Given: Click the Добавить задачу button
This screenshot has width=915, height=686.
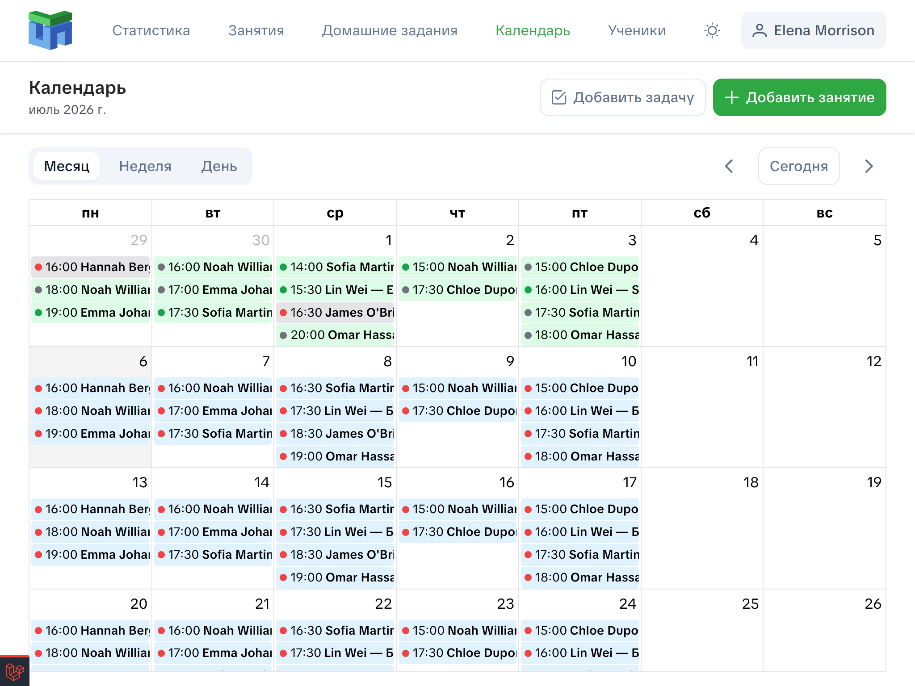Looking at the screenshot, I should click(623, 97).
